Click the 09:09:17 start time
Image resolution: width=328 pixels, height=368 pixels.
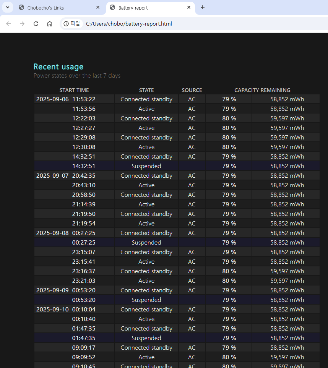coord(84,348)
